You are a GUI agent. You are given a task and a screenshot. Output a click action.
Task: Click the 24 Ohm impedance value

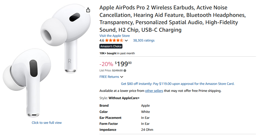click(x=147, y=130)
